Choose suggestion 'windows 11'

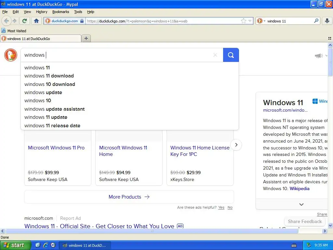pos(129,68)
